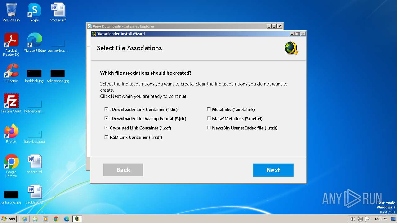Viewport: 397px width, 223px height.
Task: Enable Meta4Metalinks (*.meta4) association
Action: (x=209, y=119)
